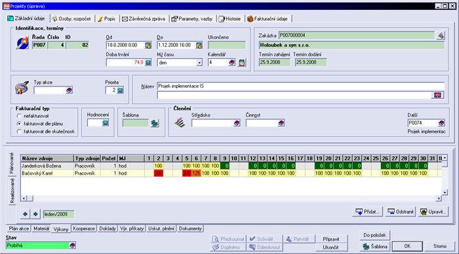Screen dimensions: 459x254
Task: Open the Činnost lookup book icon
Action: tap(281, 123)
